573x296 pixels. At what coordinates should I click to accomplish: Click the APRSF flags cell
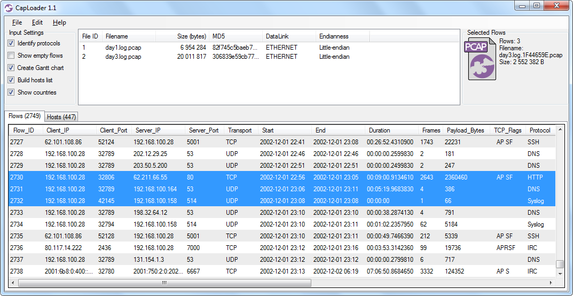(505, 248)
